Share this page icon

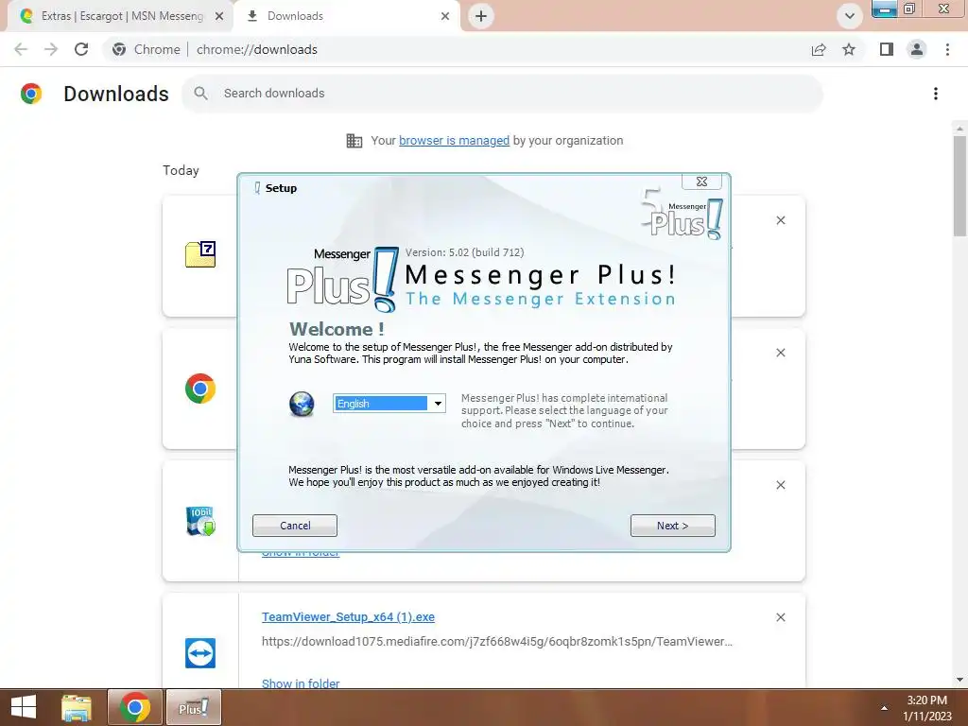pos(819,49)
